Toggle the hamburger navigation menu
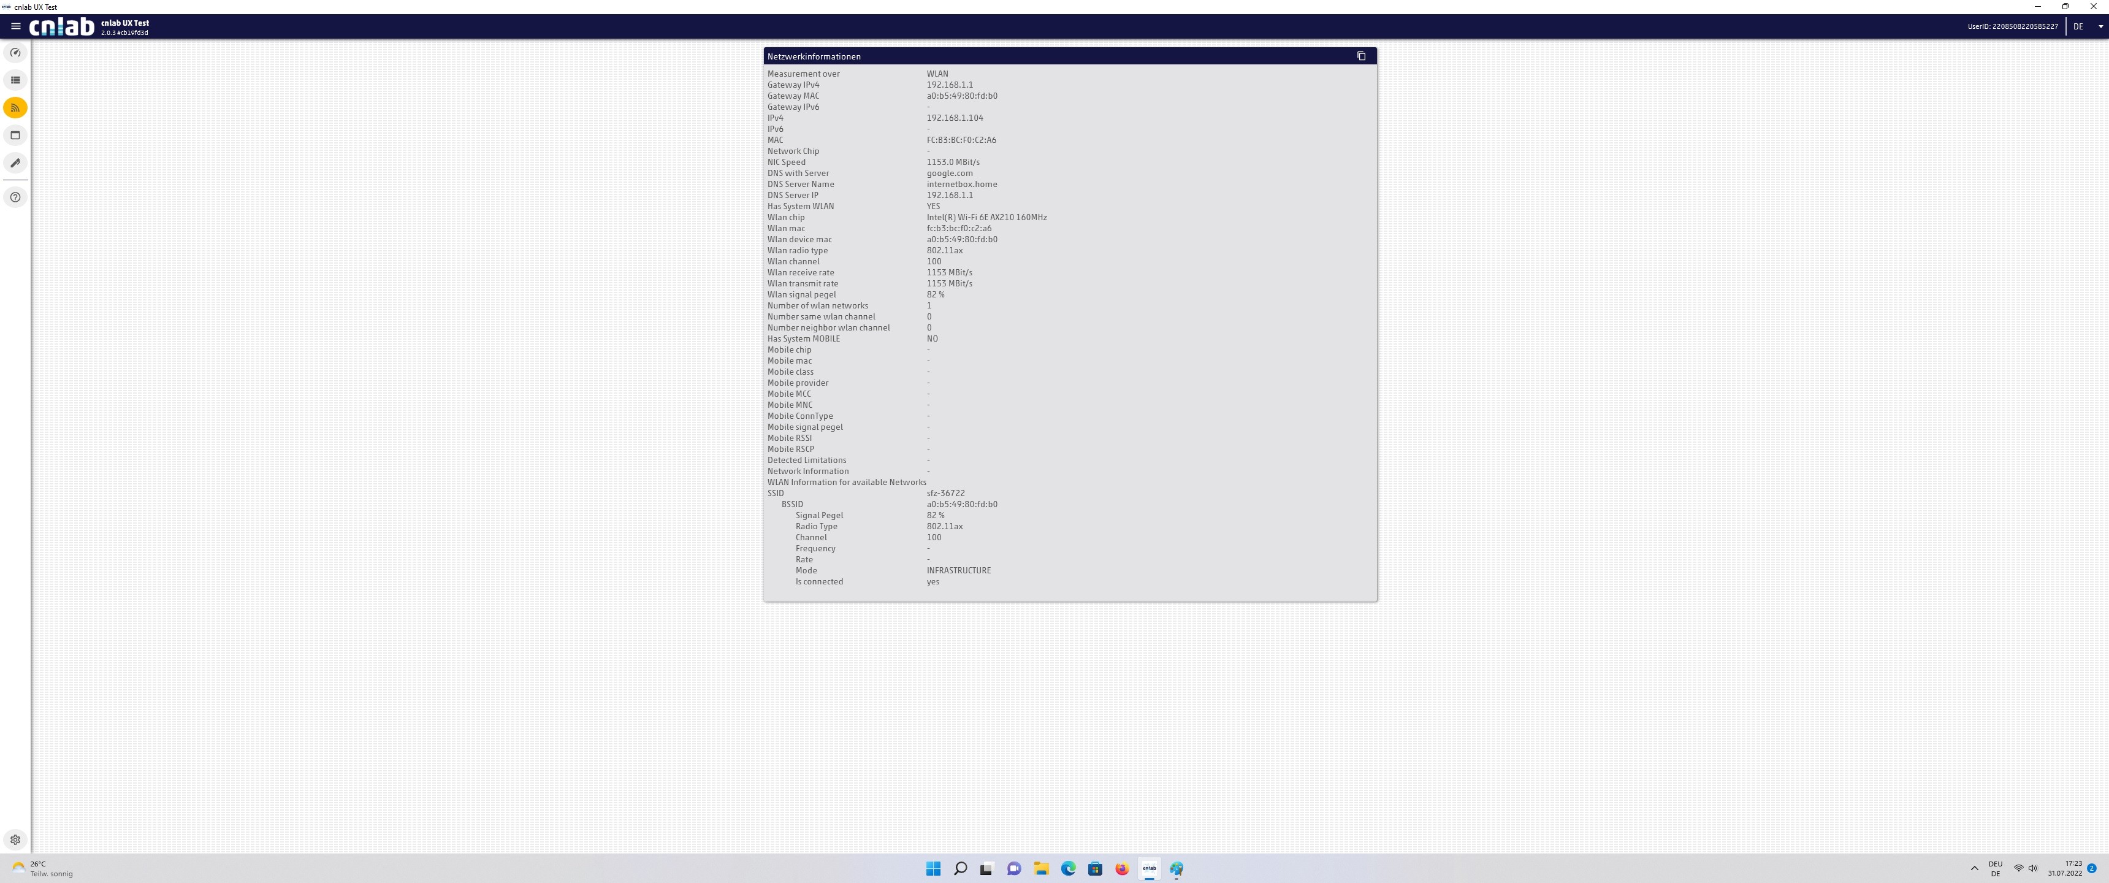This screenshot has height=883, width=2109. click(x=15, y=26)
